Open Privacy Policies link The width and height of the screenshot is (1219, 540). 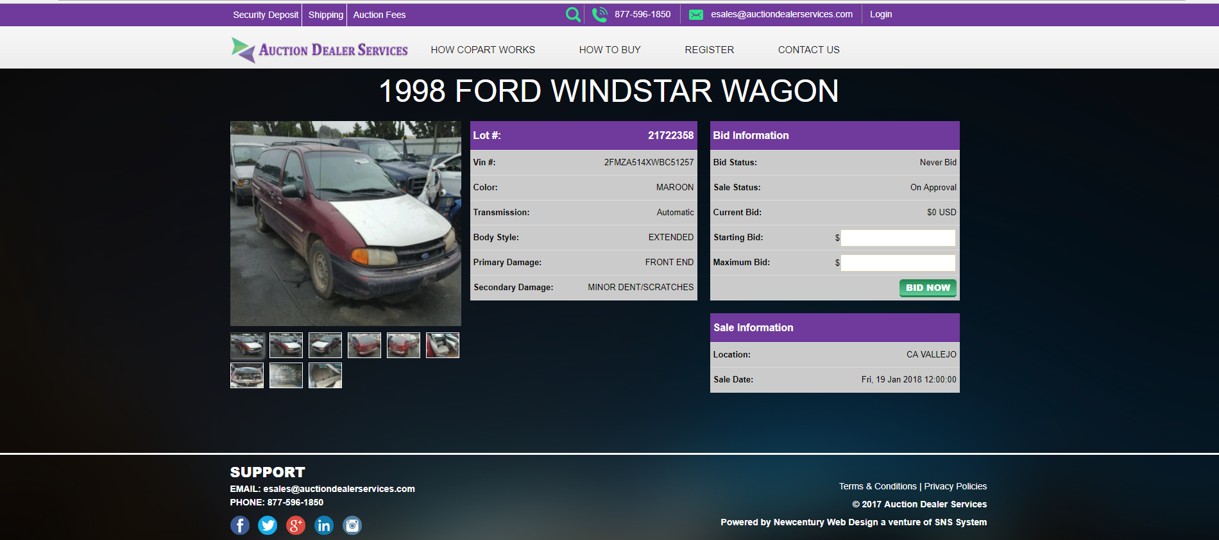click(x=955, y=486)
